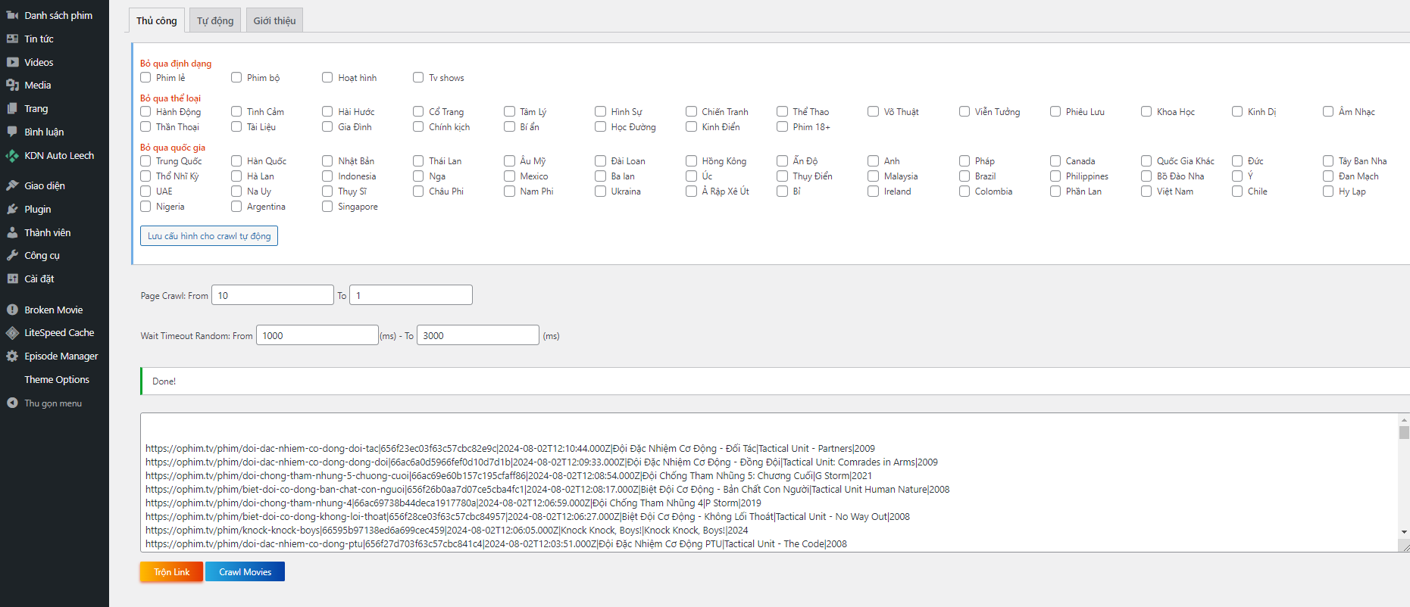Click the LiteSpeed Cache diamond icon

[x=12, y=333]
